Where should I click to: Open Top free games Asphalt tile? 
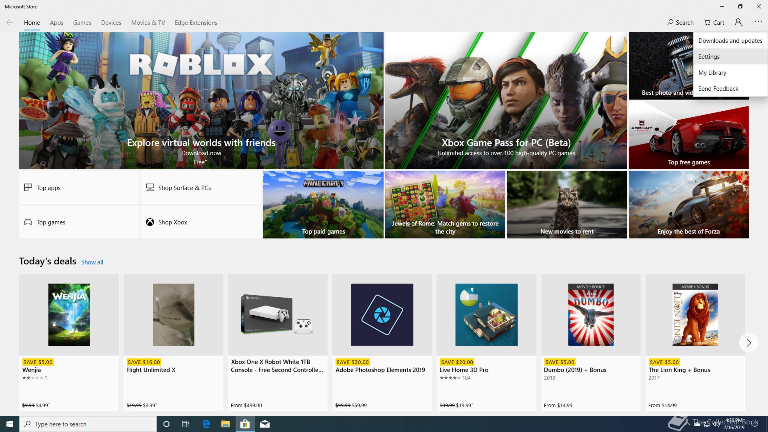coord(688,135)
